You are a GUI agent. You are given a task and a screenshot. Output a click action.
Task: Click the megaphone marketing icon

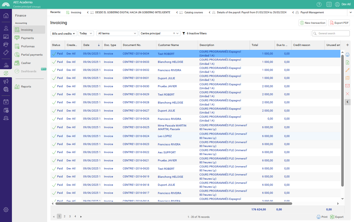(x=6, y=81)
